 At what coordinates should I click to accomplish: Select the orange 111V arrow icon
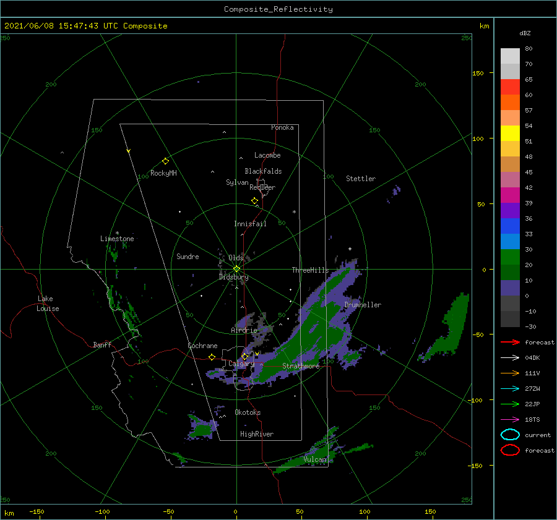pyautogui.click(x=510, y=373)
